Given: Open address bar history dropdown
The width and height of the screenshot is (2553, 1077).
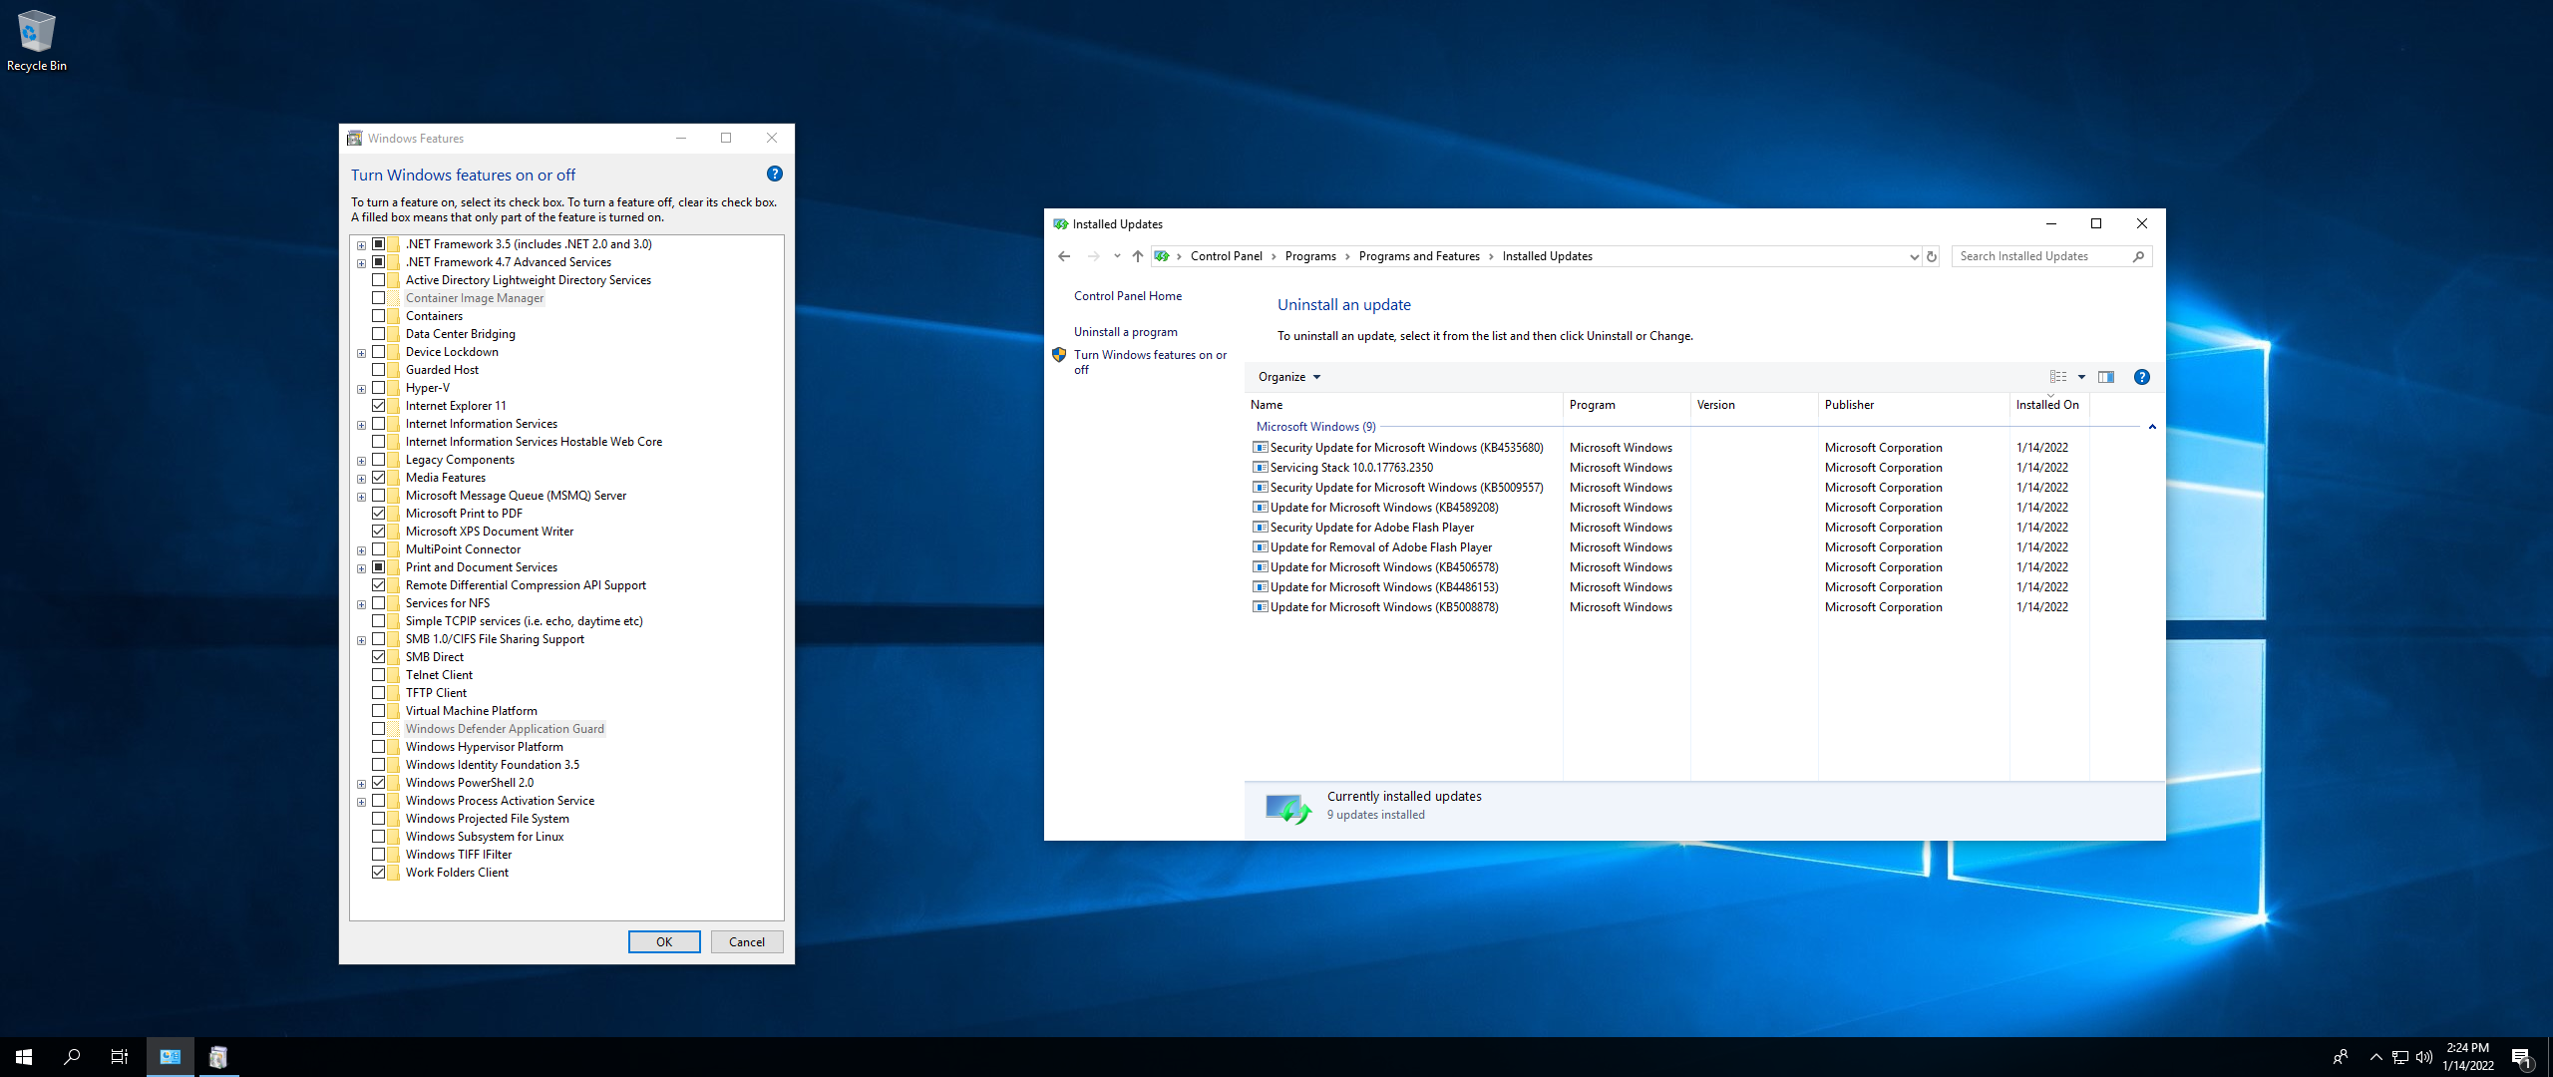Looking at the screenshot, I should pyautogui.click(x=1914, y=256).
